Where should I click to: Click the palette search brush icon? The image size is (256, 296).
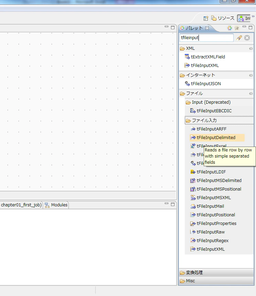[x=239, y=38]
